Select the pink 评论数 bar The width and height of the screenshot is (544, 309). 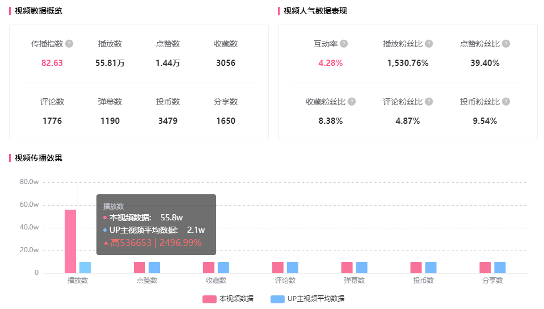click(x=278, y=268)
